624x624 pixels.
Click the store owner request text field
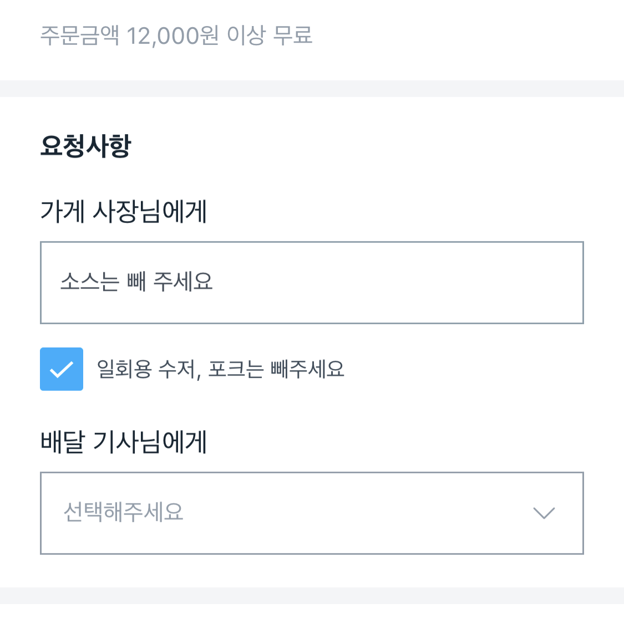pyautogui.click(x=311, y=283)
